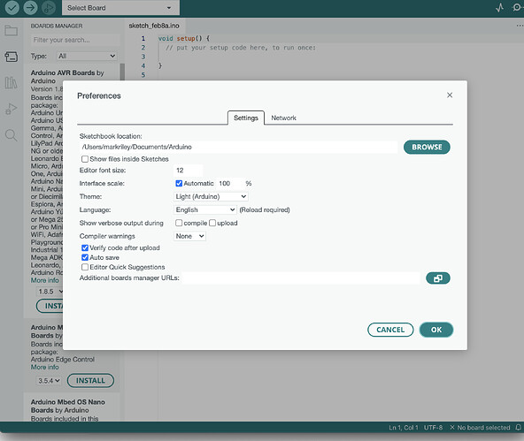524x441 pixels.
Task: Open the Language dropdown set to English
Action: coord(205,209)
